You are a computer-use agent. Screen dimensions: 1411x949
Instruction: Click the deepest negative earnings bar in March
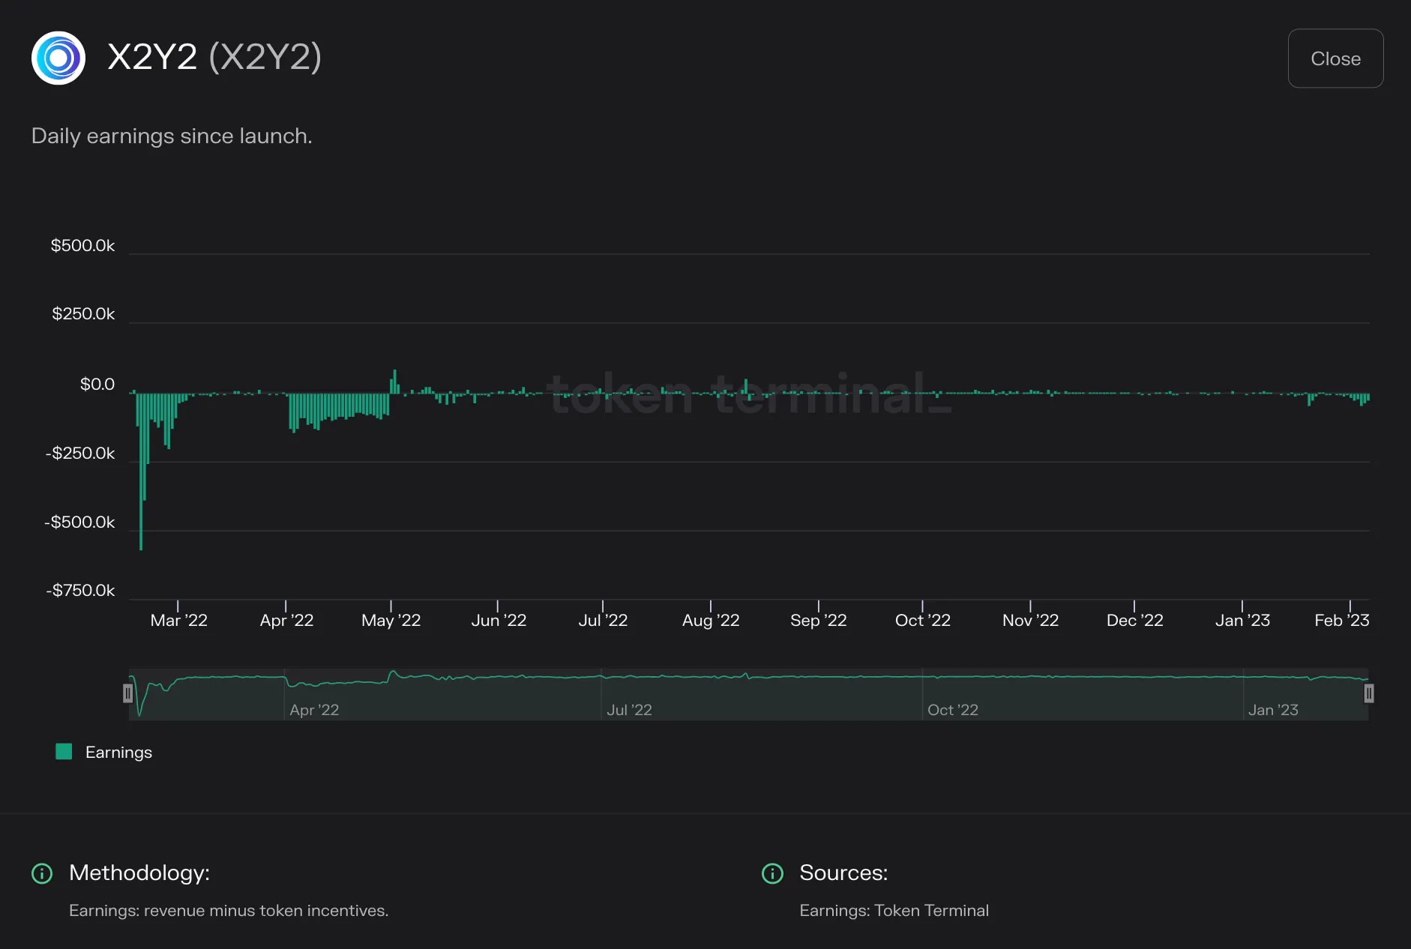(141, 472)
